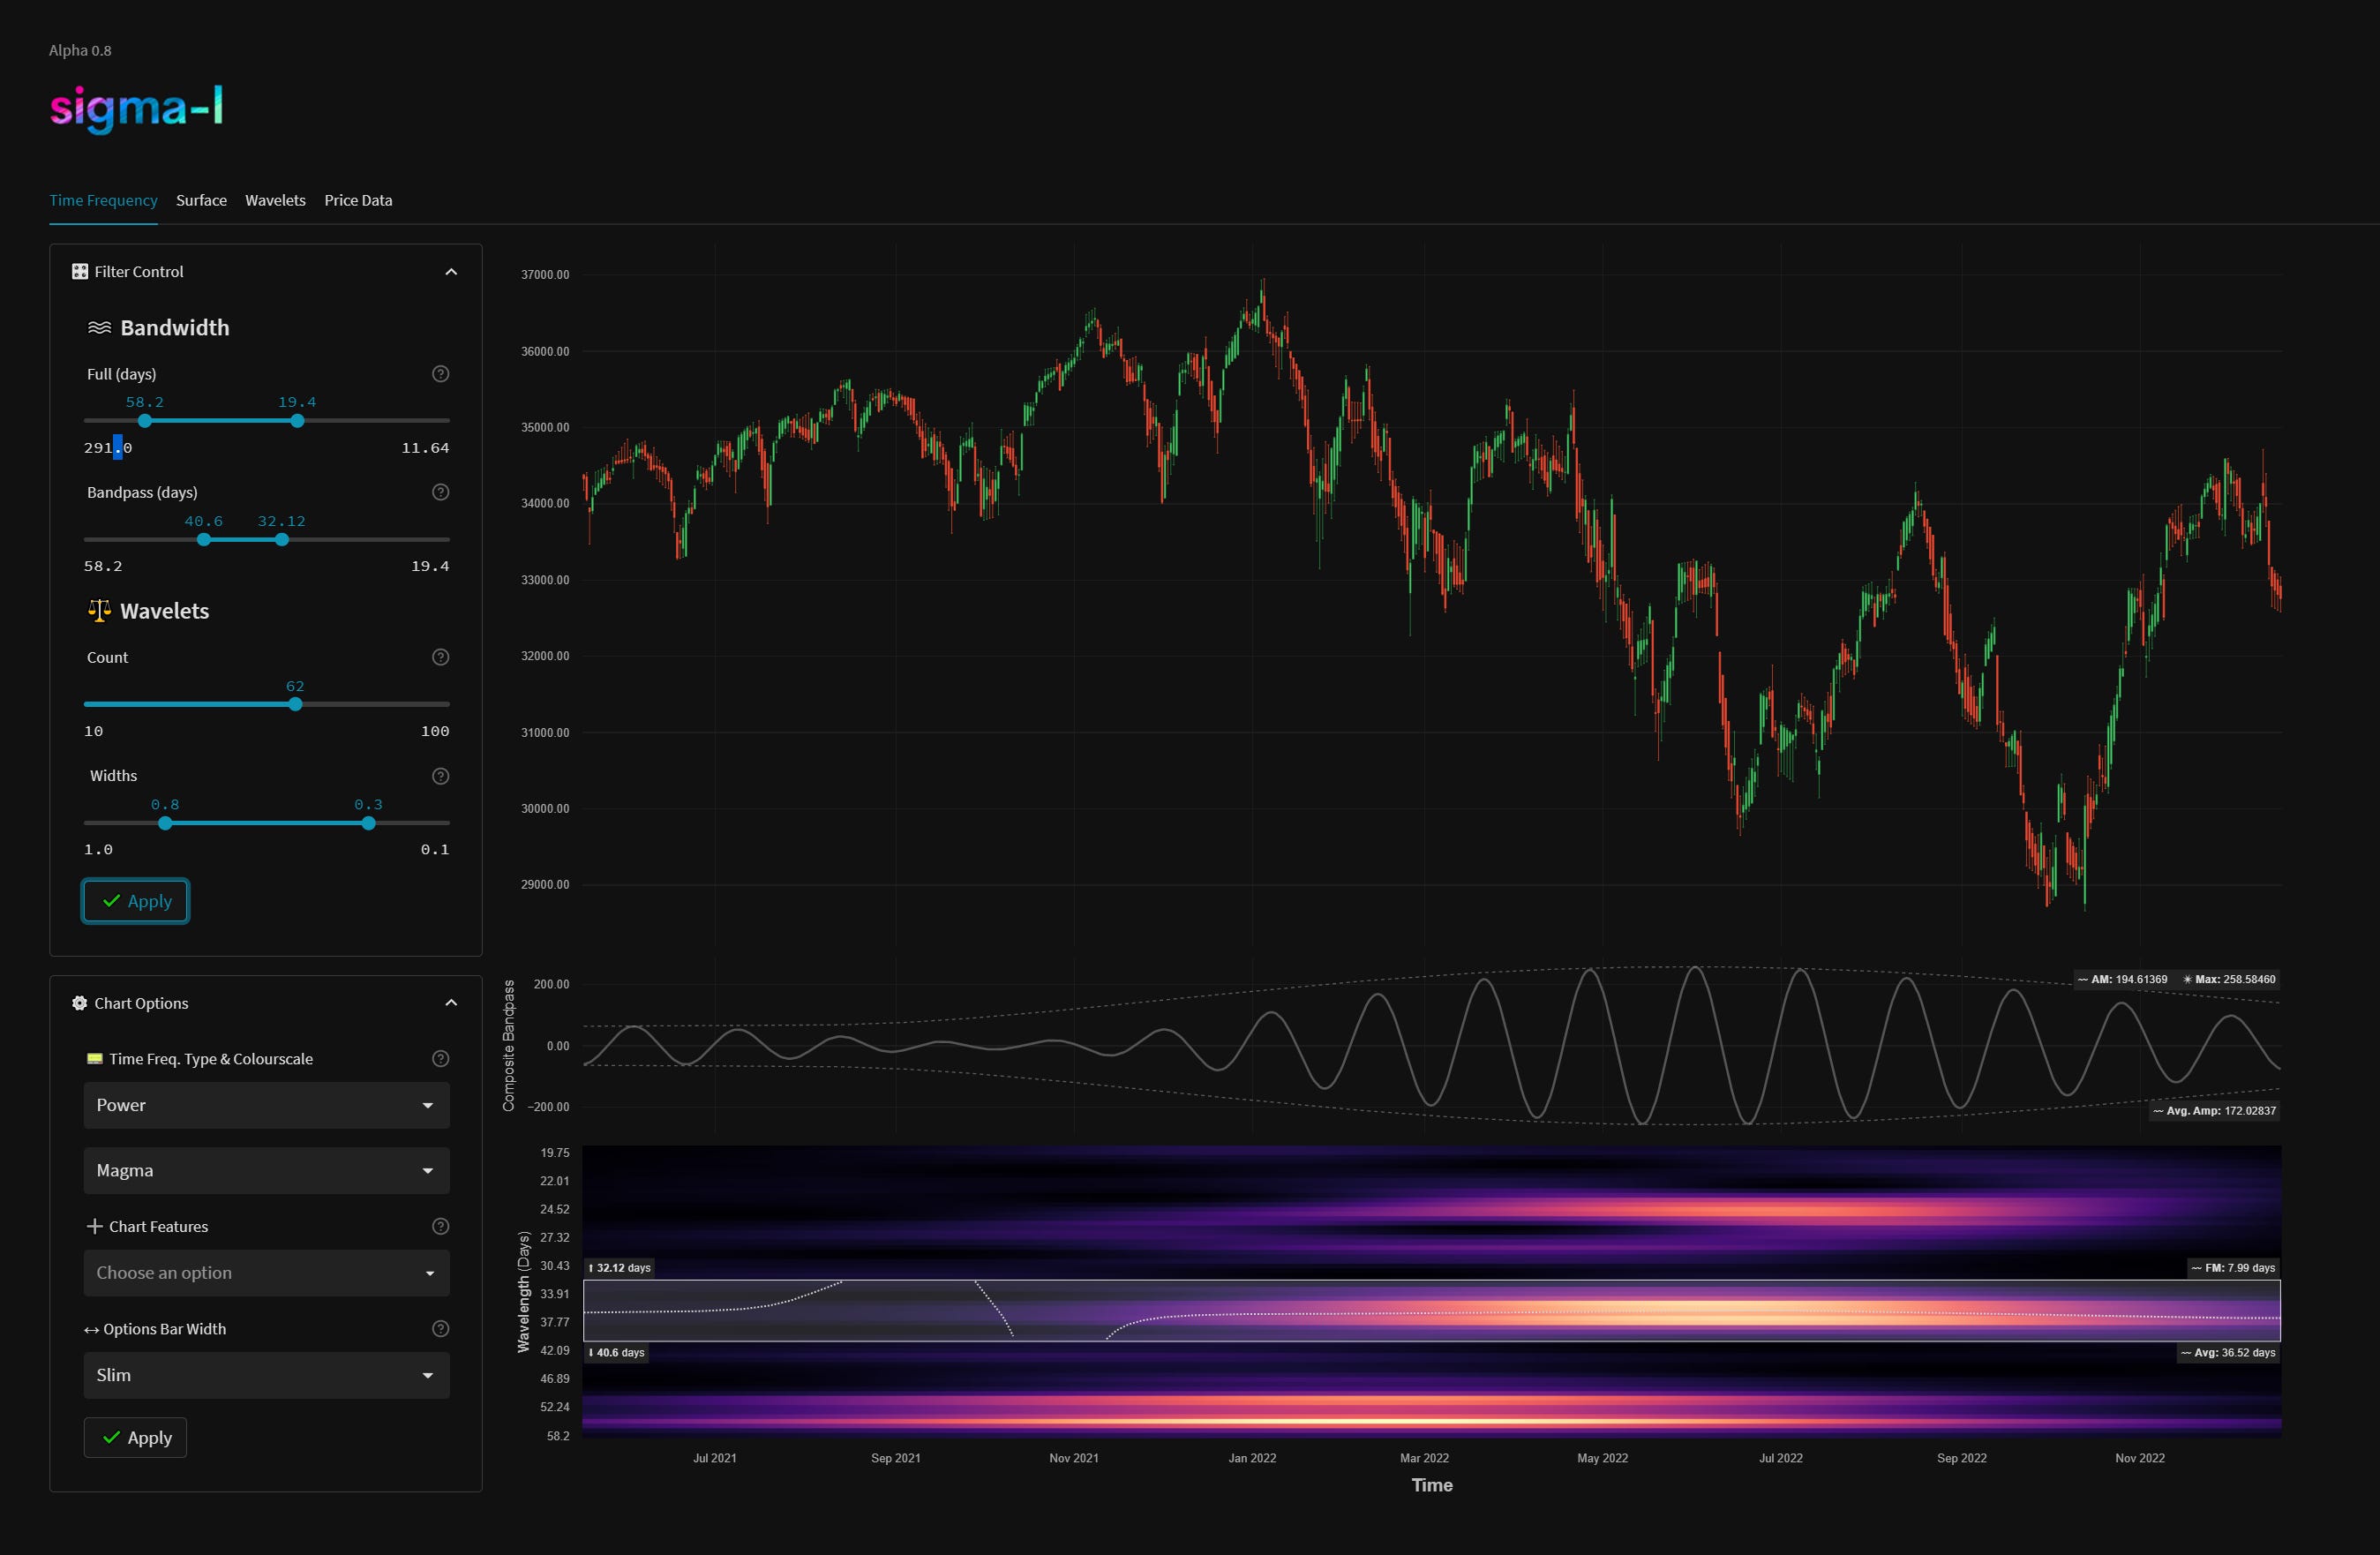Click the Filter Control panel icon
Screen dimensions: 2380x1555
pyautogui.click(x=79, y=271)
